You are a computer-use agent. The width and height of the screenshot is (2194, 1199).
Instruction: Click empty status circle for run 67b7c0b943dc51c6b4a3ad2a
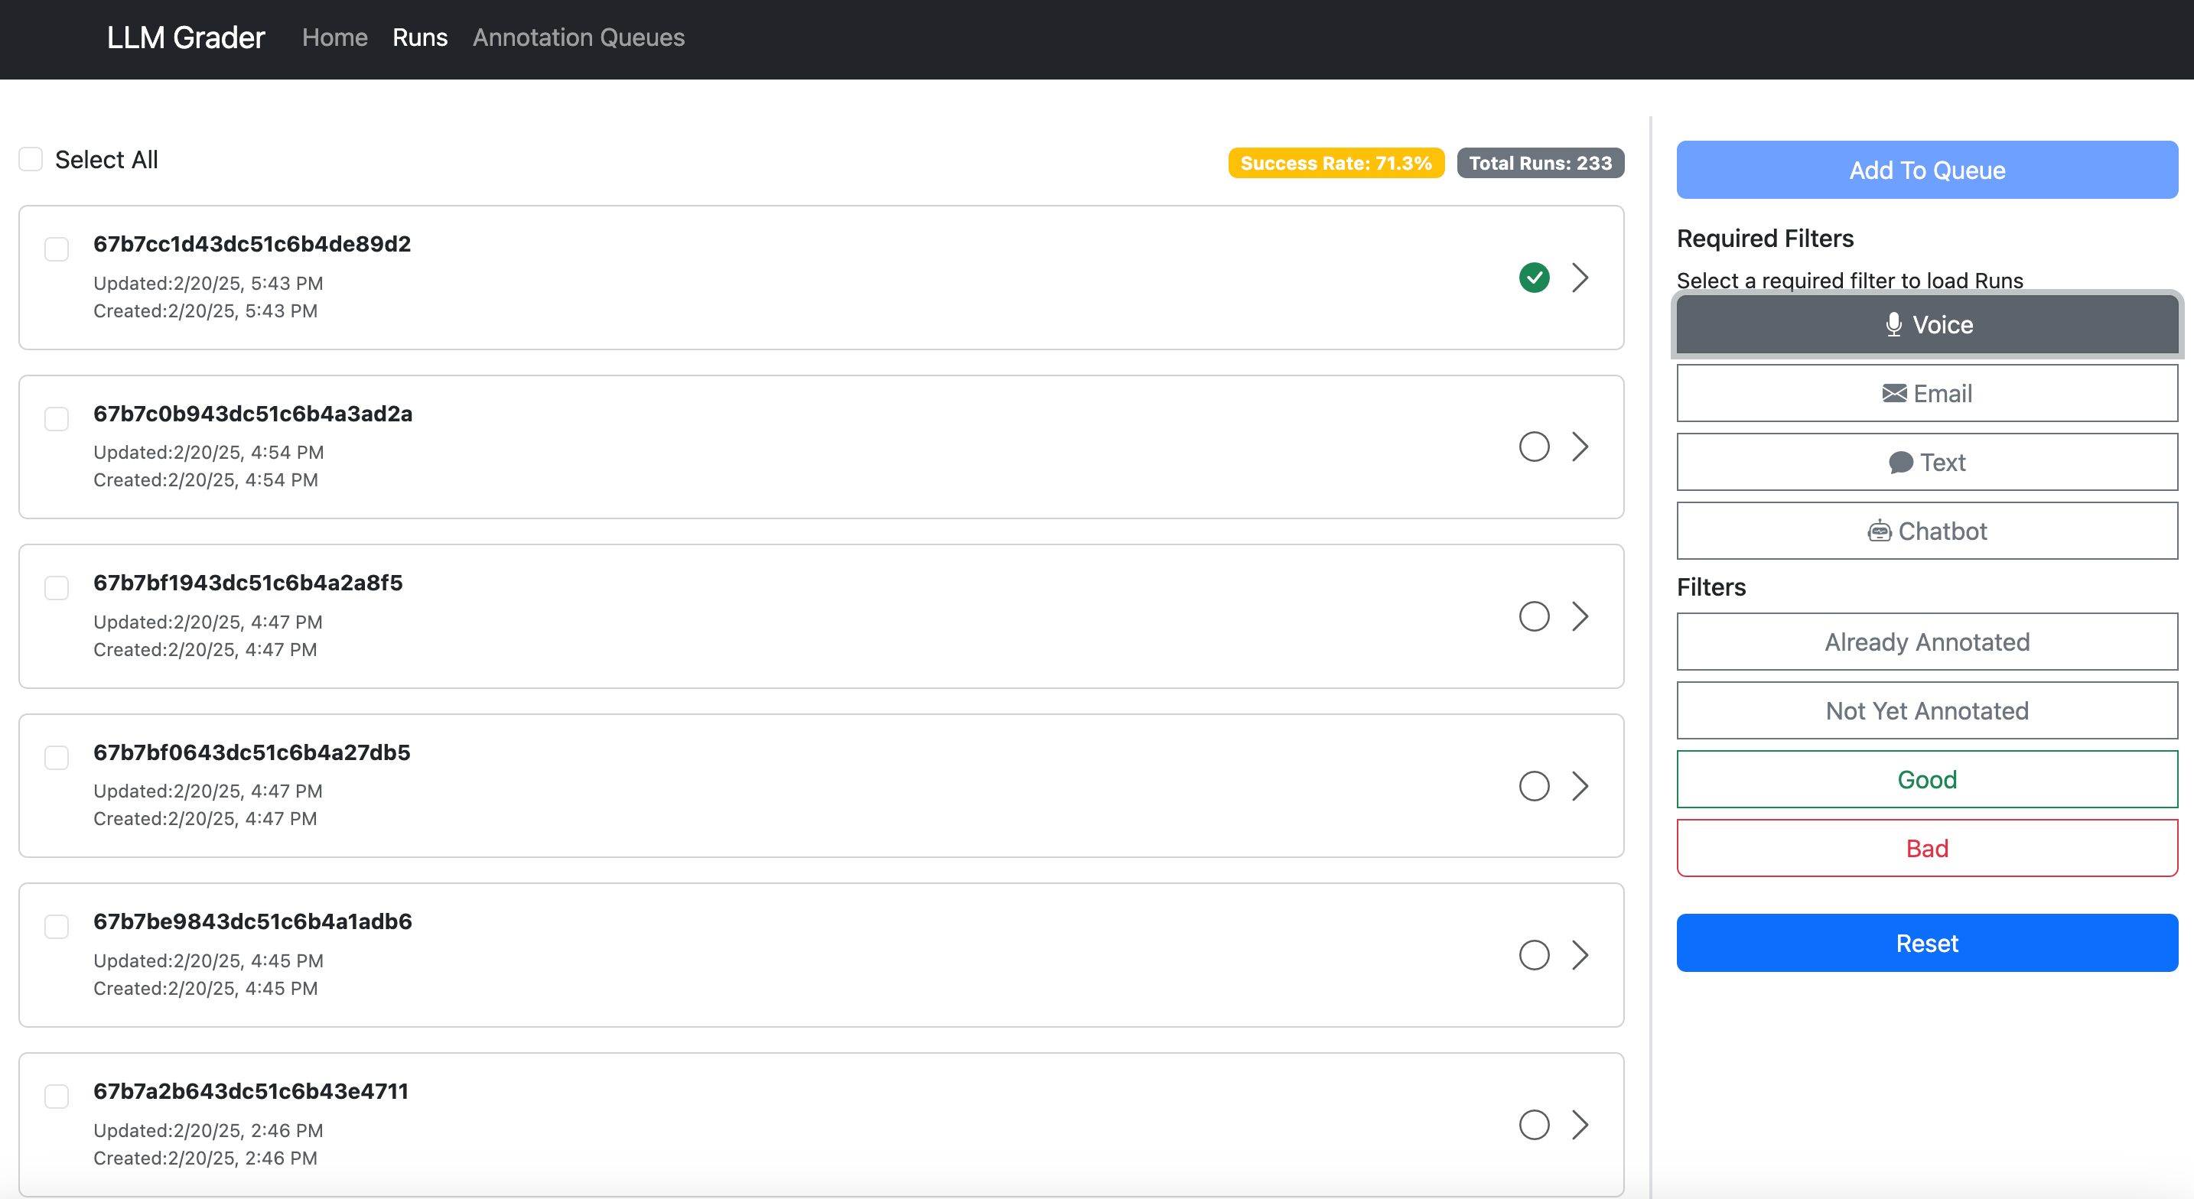coord(1534,447)
